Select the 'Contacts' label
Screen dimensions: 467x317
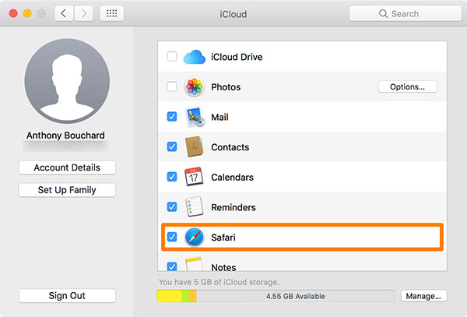[x=230, y=147]
